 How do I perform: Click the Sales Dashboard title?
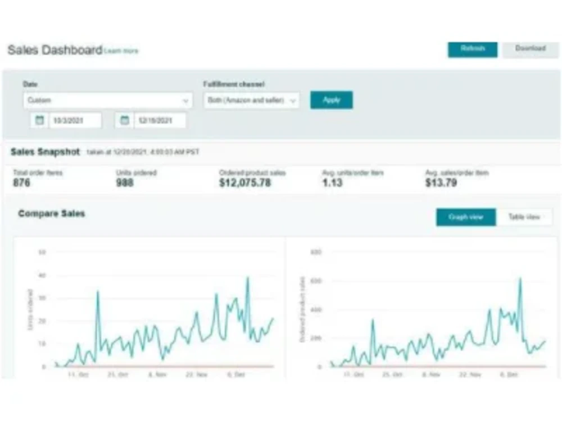[x=55, y=50]
